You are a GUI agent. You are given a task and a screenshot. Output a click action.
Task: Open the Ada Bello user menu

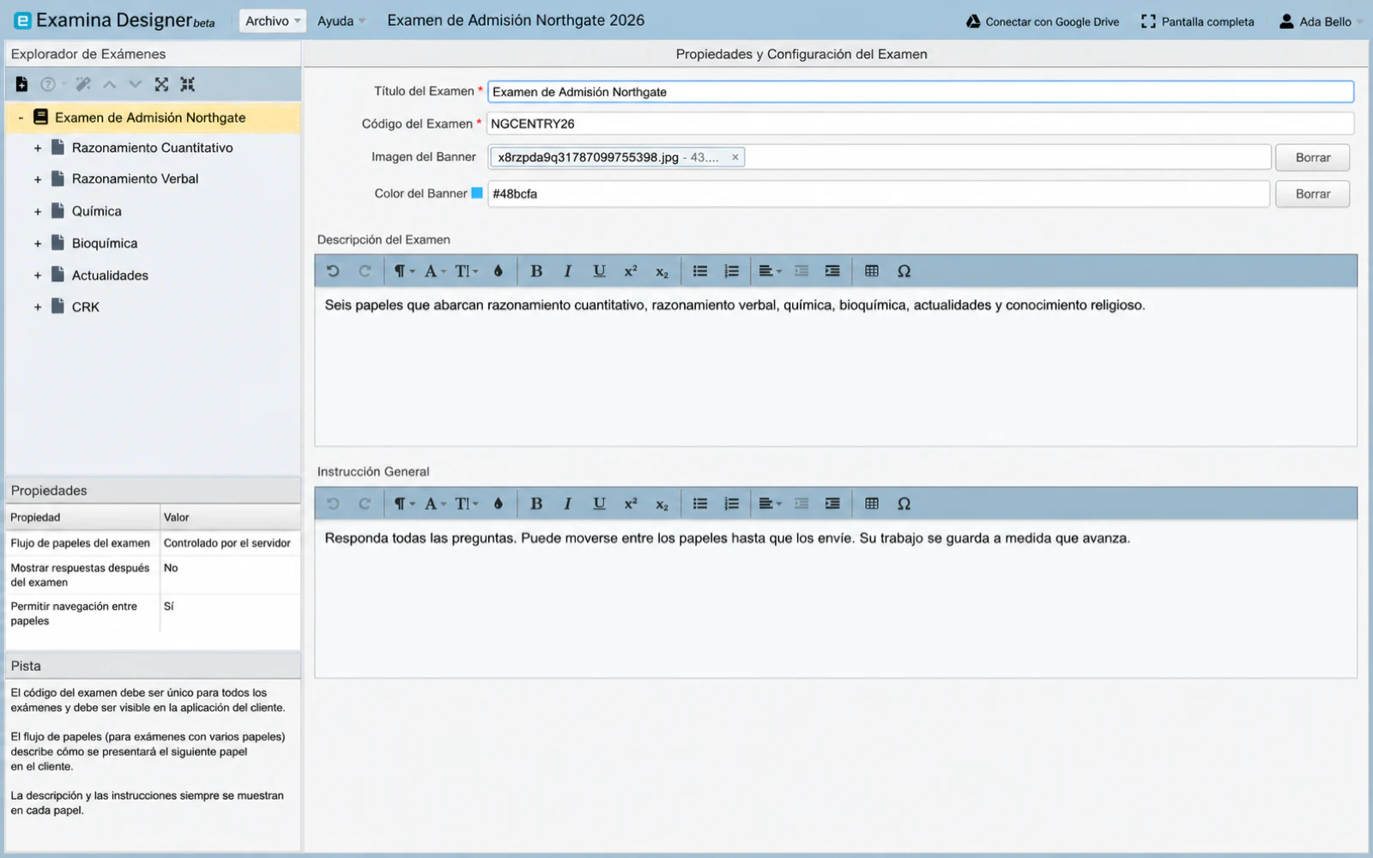point(1320,21)
